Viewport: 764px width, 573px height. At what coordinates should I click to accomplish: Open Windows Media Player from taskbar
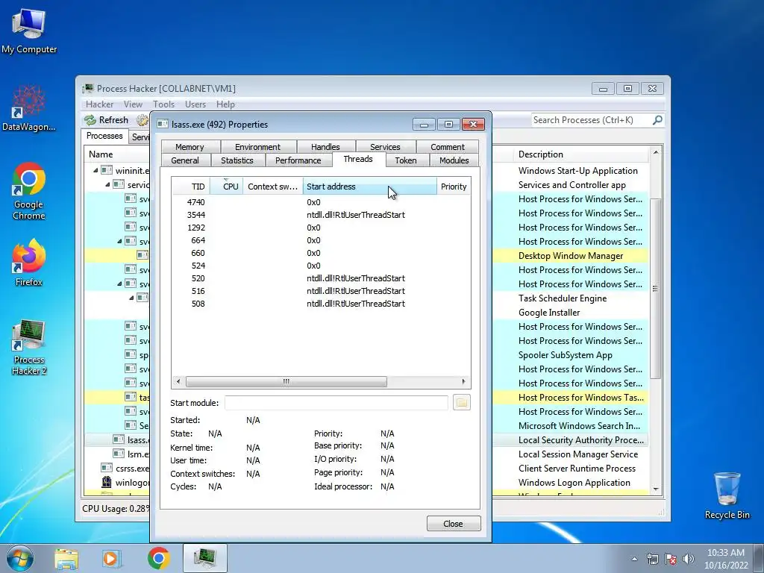[112, 558]
